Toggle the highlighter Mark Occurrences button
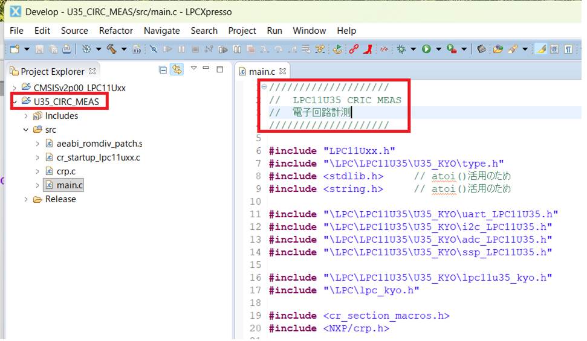This screenshot has height=341, width=587. pyautogui.click(x=540, y=49)
